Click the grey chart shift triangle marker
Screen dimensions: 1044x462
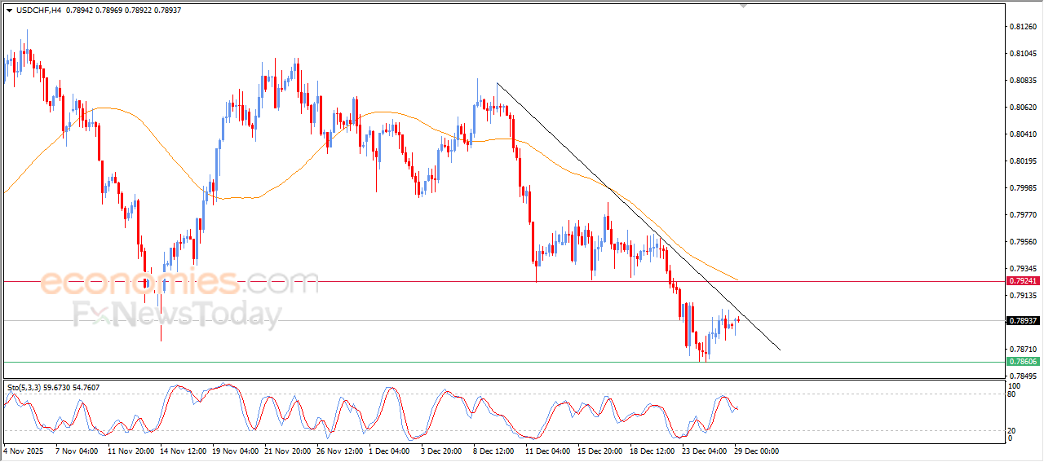point(743,5)
